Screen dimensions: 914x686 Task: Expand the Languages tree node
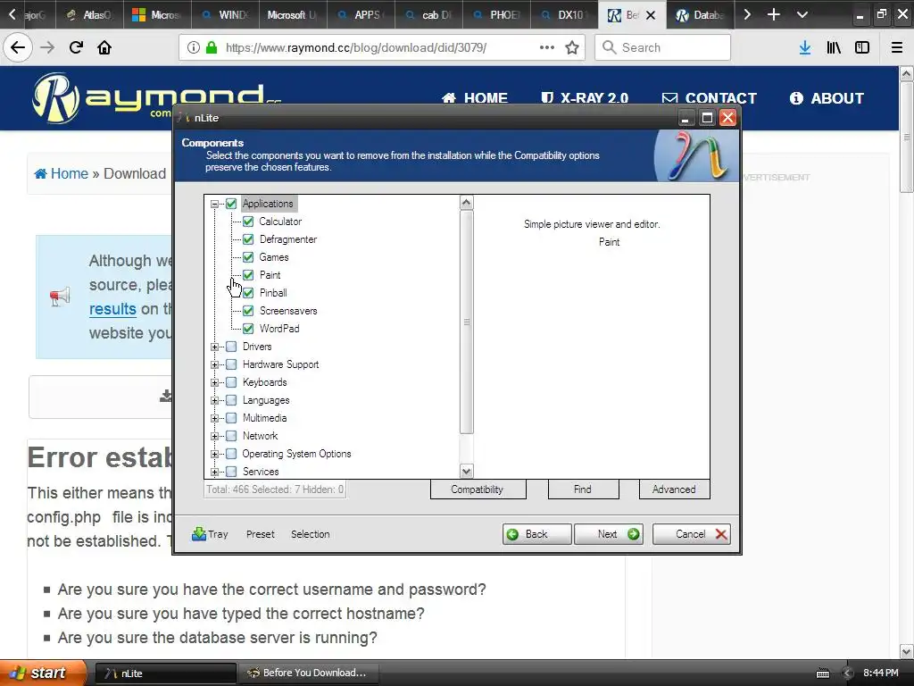214,401
